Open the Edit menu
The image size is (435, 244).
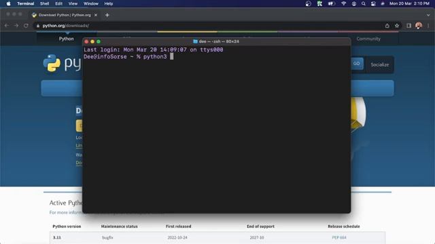(58, 3)
